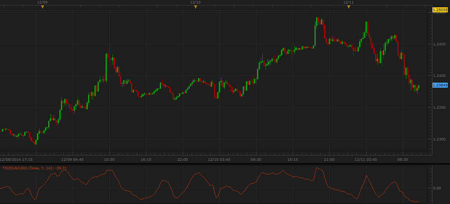This screenshot has height=204, width=450.
Task: Click the 12/11 day marker triangle
Action: pyautogui.click(x=348, y=7)
